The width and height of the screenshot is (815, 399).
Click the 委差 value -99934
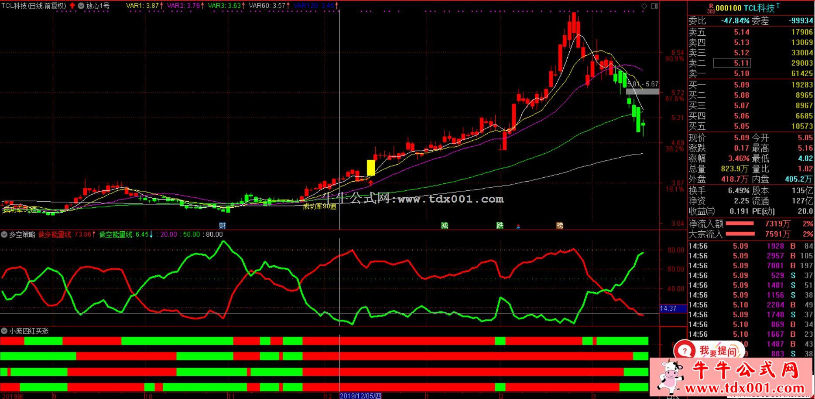tap(801, 20)
